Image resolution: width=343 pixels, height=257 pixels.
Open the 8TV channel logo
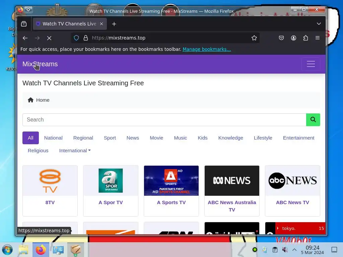pos(50,181)
